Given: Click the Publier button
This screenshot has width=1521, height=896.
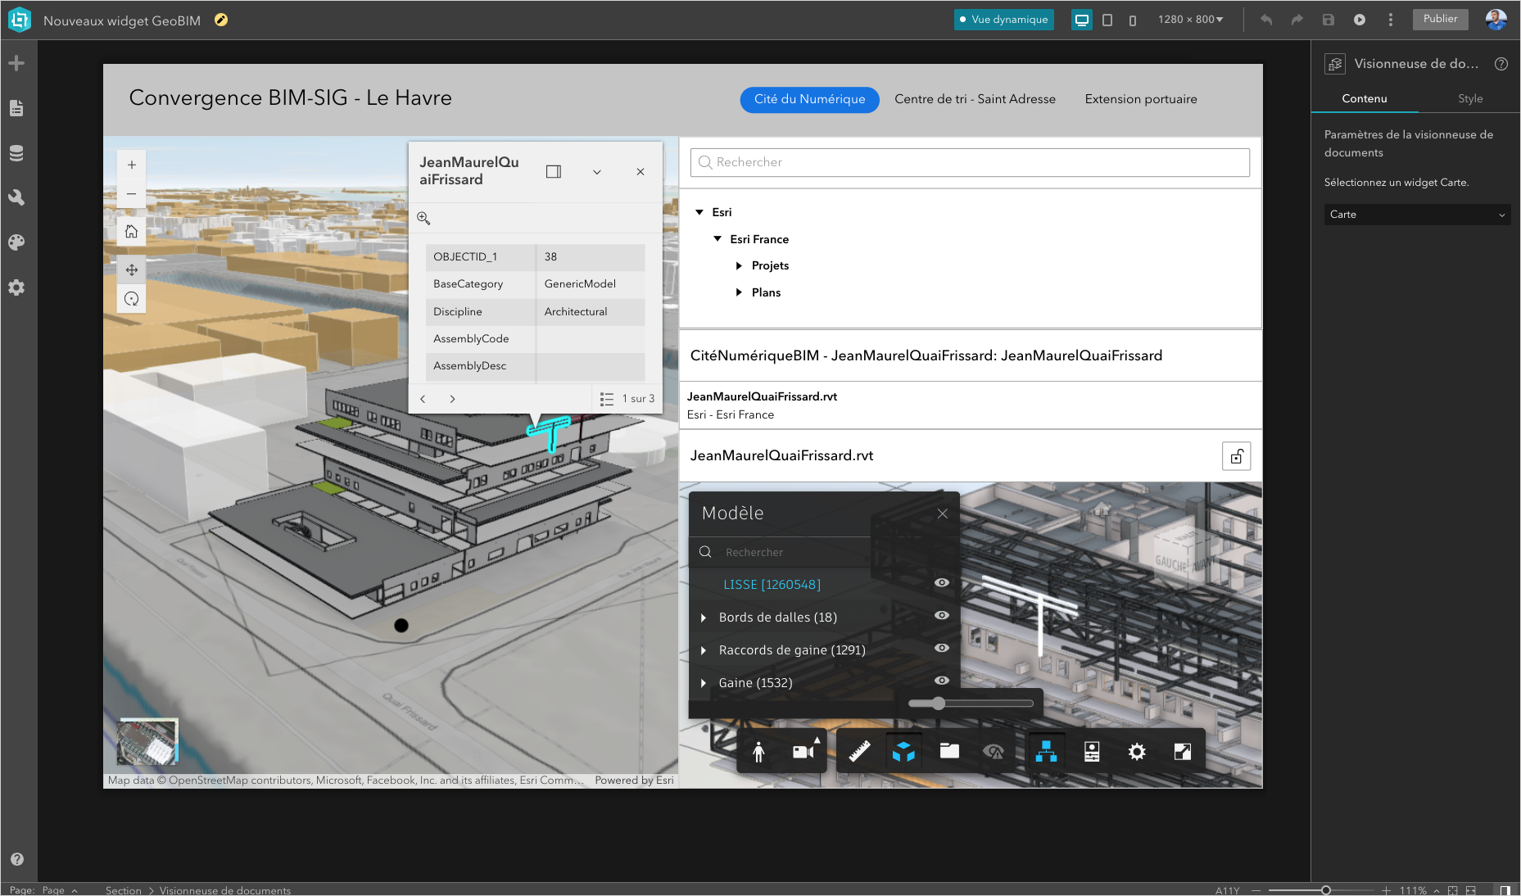Looking at the screenshot, I should tap(1441, 19).
